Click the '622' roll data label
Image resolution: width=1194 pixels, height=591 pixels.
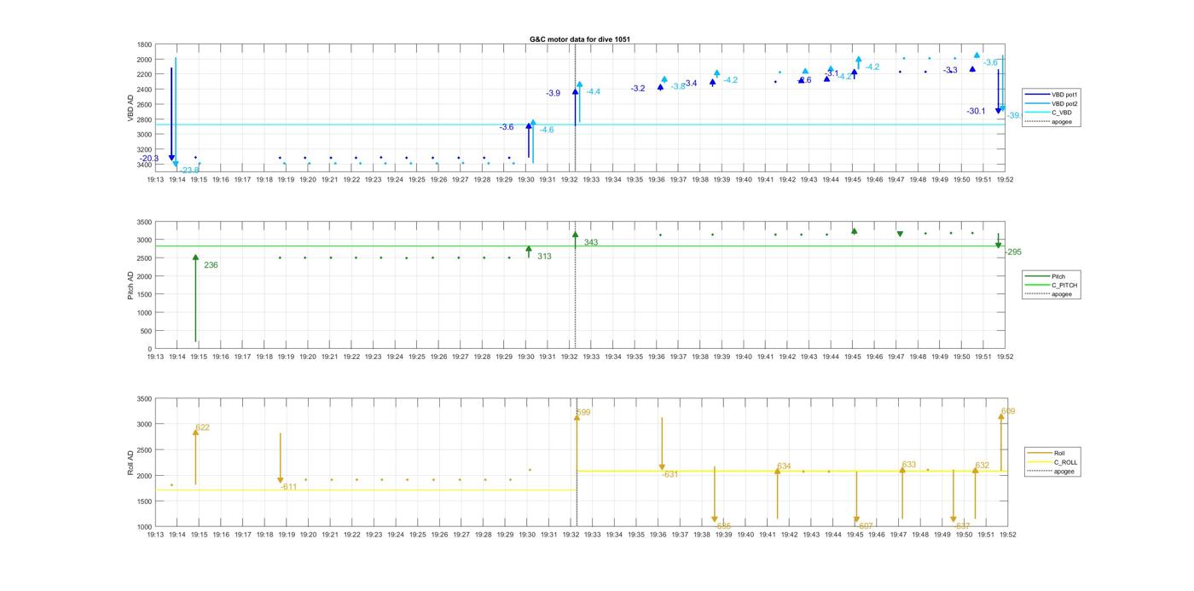202,428
